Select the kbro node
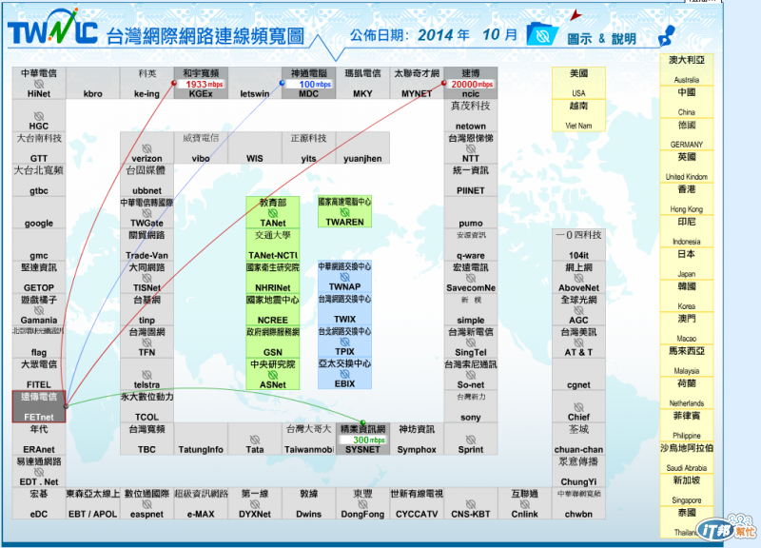This screenshot has width=761, height=548. [92, 83]
